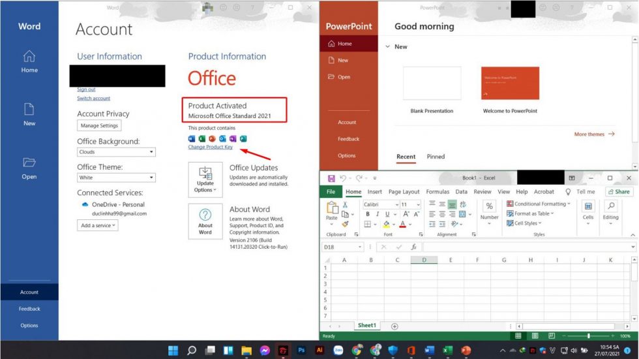Expand the Office Theme dropdown showing White

[x=116, y=178]
